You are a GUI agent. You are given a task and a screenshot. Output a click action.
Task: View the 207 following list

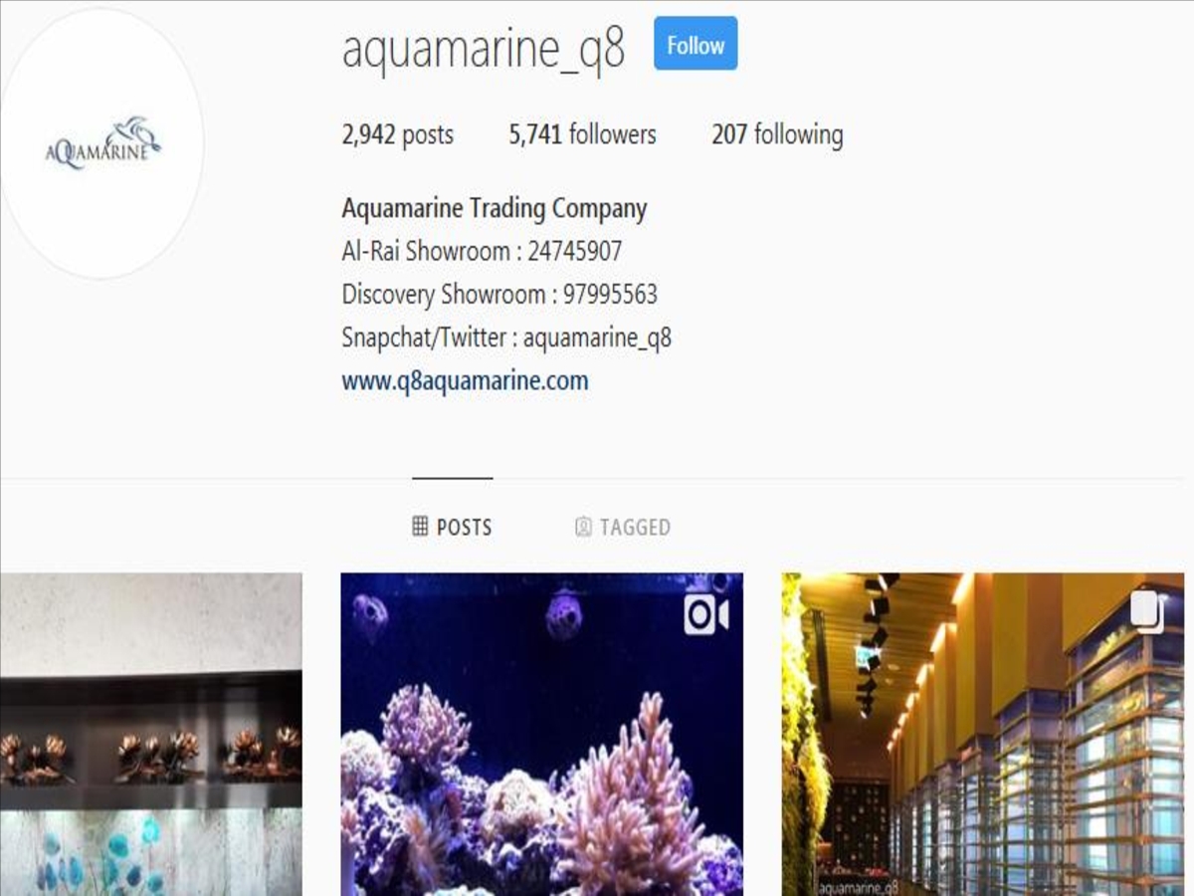point(777,134)
